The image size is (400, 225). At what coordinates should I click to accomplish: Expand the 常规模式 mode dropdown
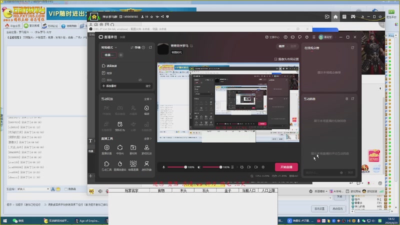click(109, 47)
